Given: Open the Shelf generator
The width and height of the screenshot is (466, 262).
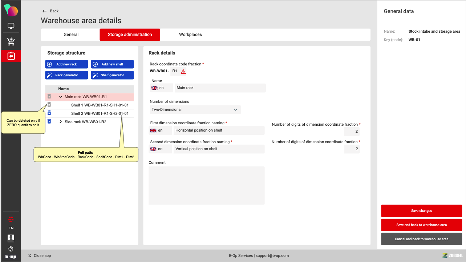Looking at the screenshot, I should [112, 75].
